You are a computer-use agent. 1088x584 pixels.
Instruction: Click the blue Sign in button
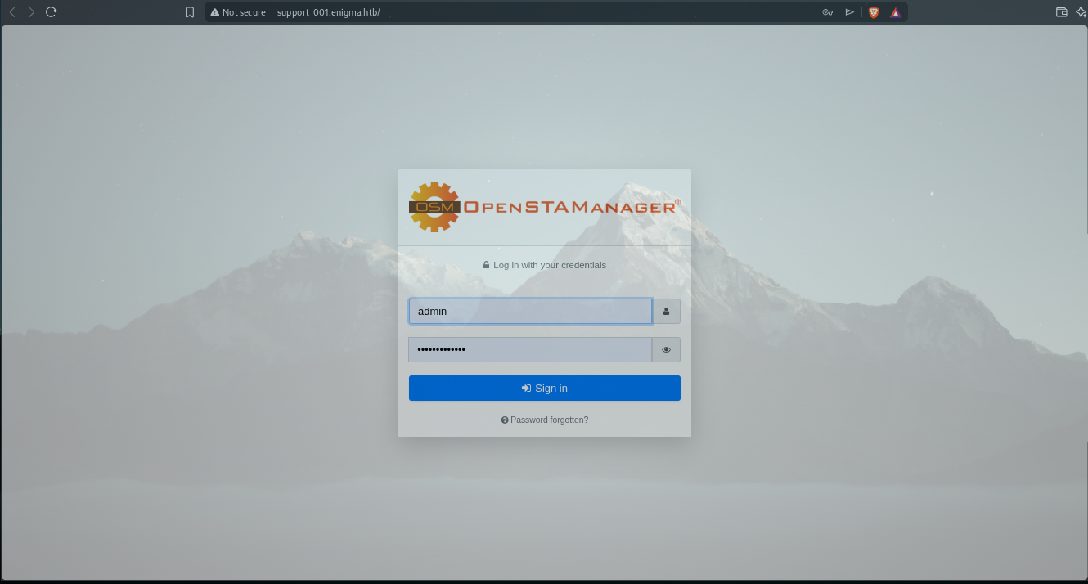point(545,389)
